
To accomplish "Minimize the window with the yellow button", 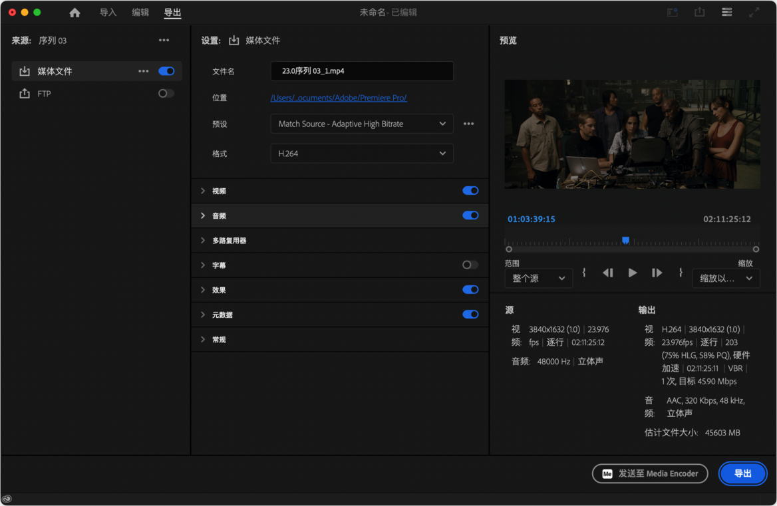I will tap(25, 13).
